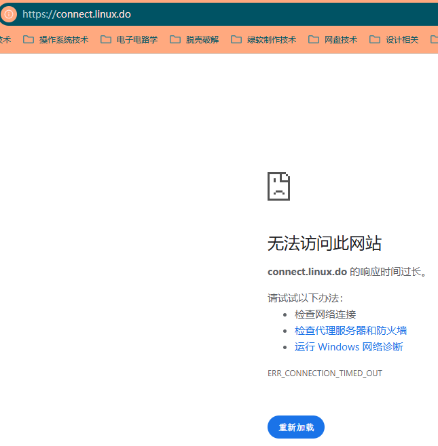Click the 重新加载 reload button
Screen dimensions: 438x446
pyautogui.click(x=296, y=427)
